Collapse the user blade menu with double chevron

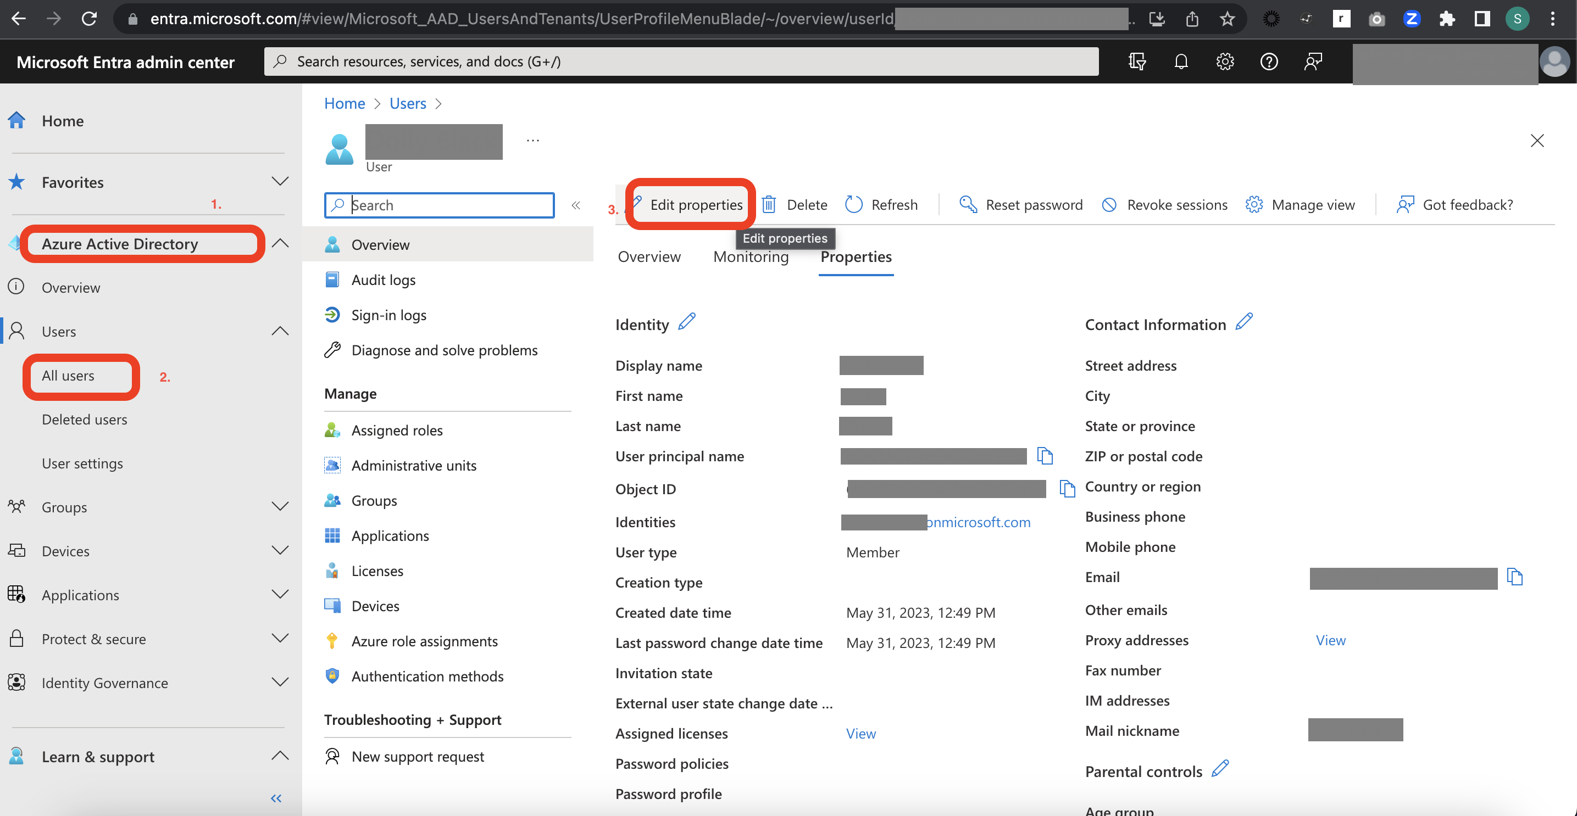point(575,205)
